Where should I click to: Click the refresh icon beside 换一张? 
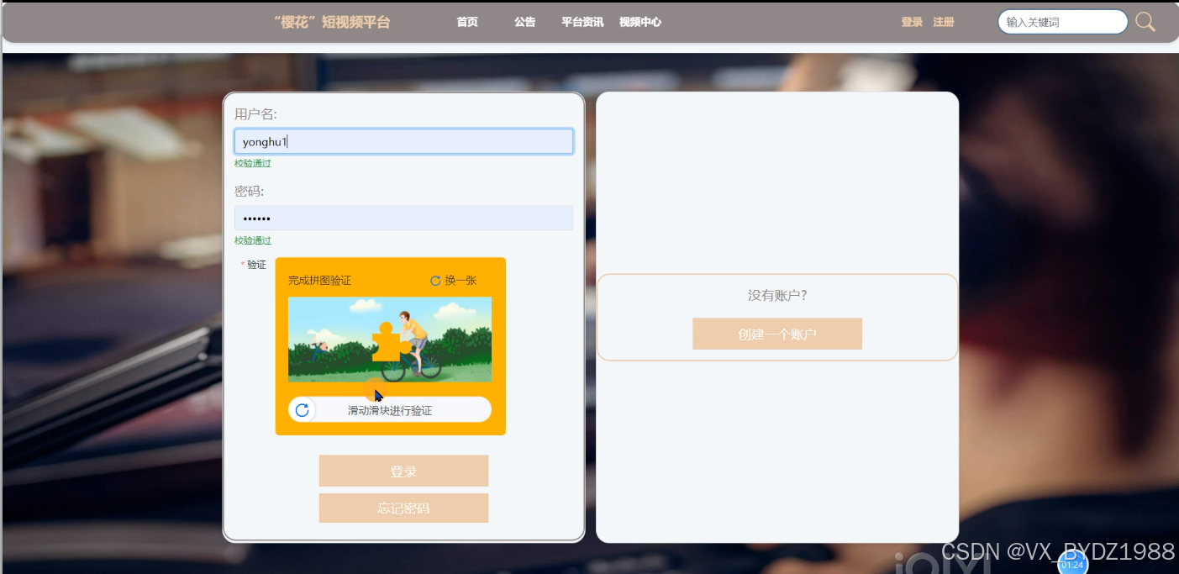(435, 281)
